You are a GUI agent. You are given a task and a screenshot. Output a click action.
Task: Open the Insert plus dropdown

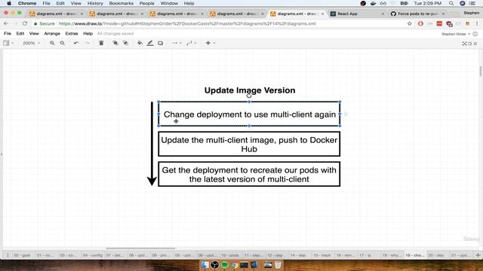(x=210, y=43)
